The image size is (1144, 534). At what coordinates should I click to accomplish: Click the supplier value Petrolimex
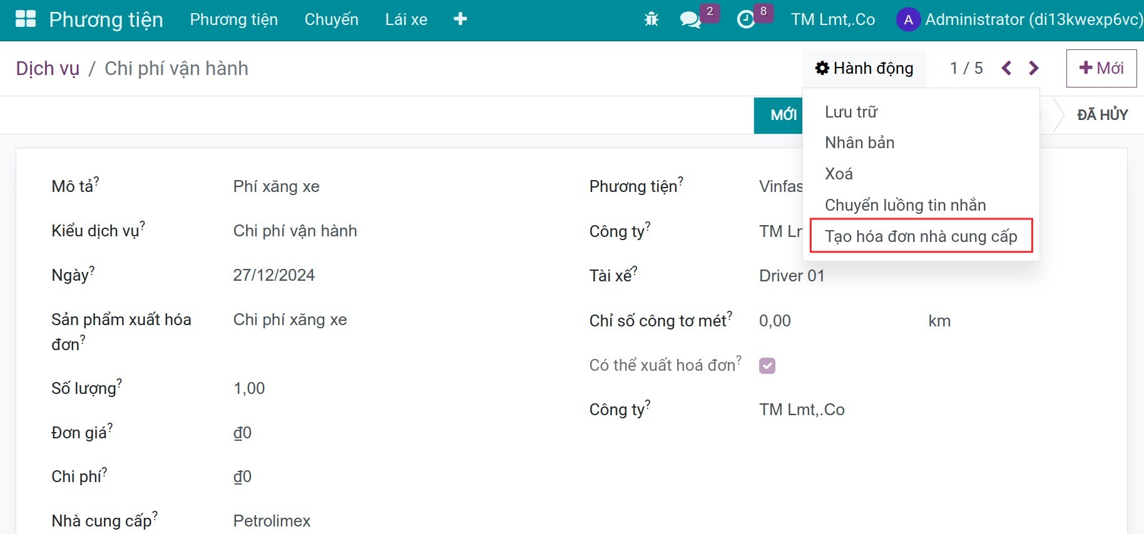tap(272, 521)
